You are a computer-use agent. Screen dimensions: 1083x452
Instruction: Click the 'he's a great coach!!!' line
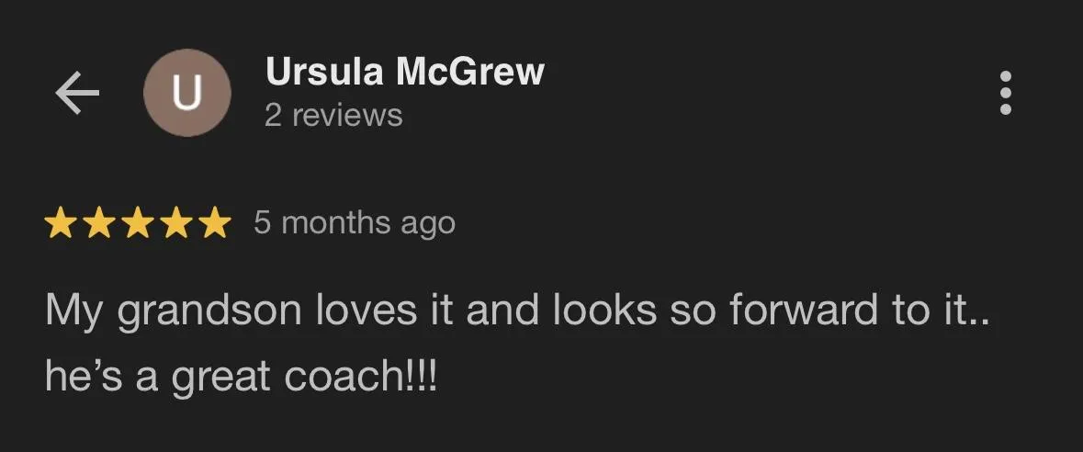point(241,378)
